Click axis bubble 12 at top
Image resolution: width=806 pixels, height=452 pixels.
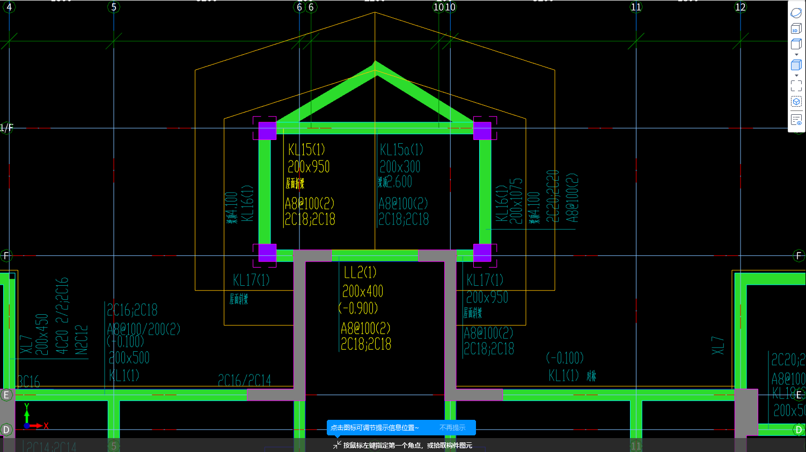click(741, 7)
